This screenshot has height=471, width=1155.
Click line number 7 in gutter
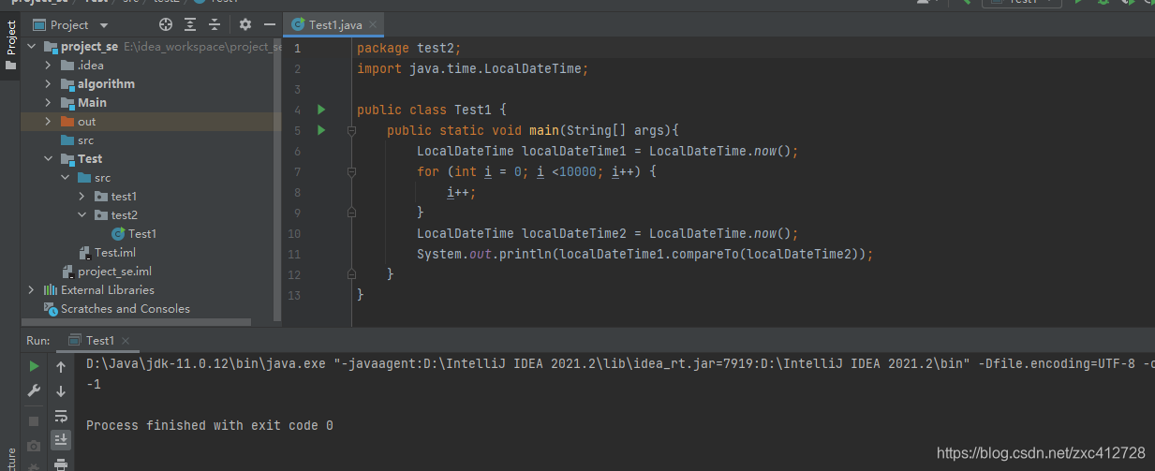tap(297, 171)
